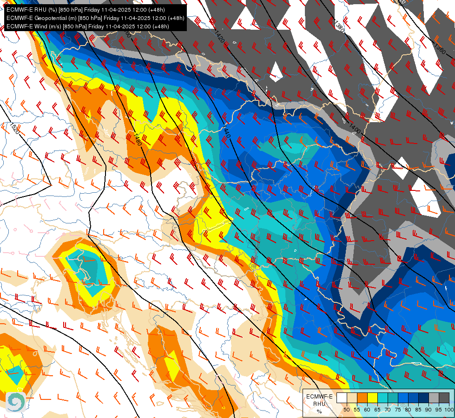Click the legend value '100'
The image size is (455, 418).
click(x=449, y=410)
